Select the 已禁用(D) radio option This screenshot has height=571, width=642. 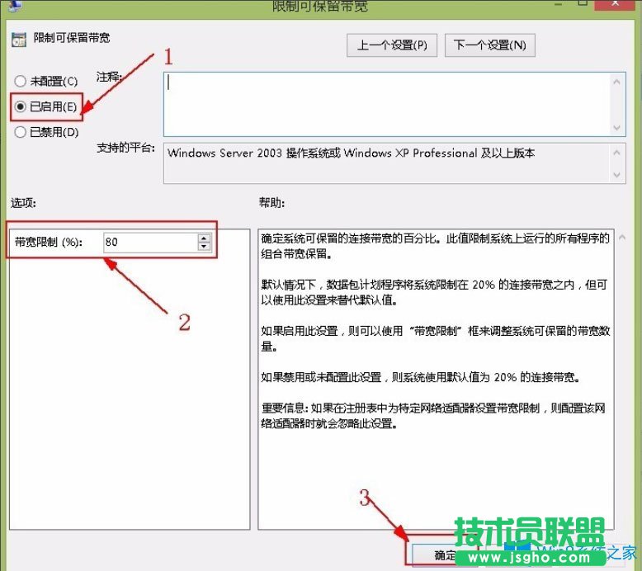[46, 132]
